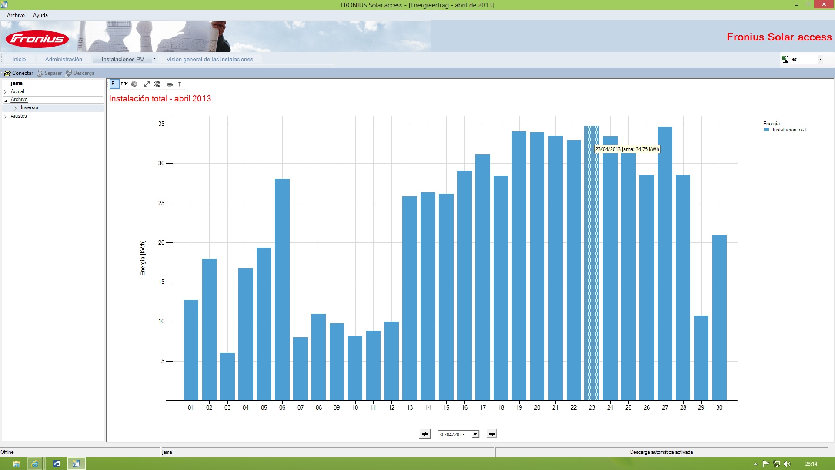Expand the Inversor tree node
The image size is (835, 470).
(15, 108)
